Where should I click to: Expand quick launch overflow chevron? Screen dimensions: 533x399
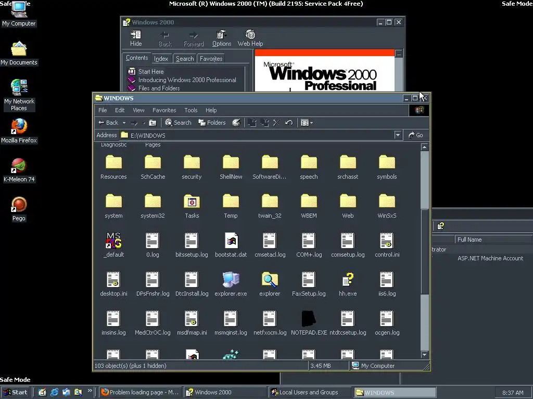click(x=90, y=391)
